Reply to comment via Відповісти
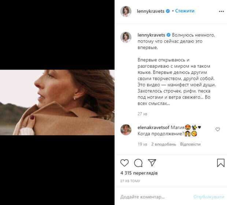The width and height of the screenshot is (227, 205). (190, 144)
